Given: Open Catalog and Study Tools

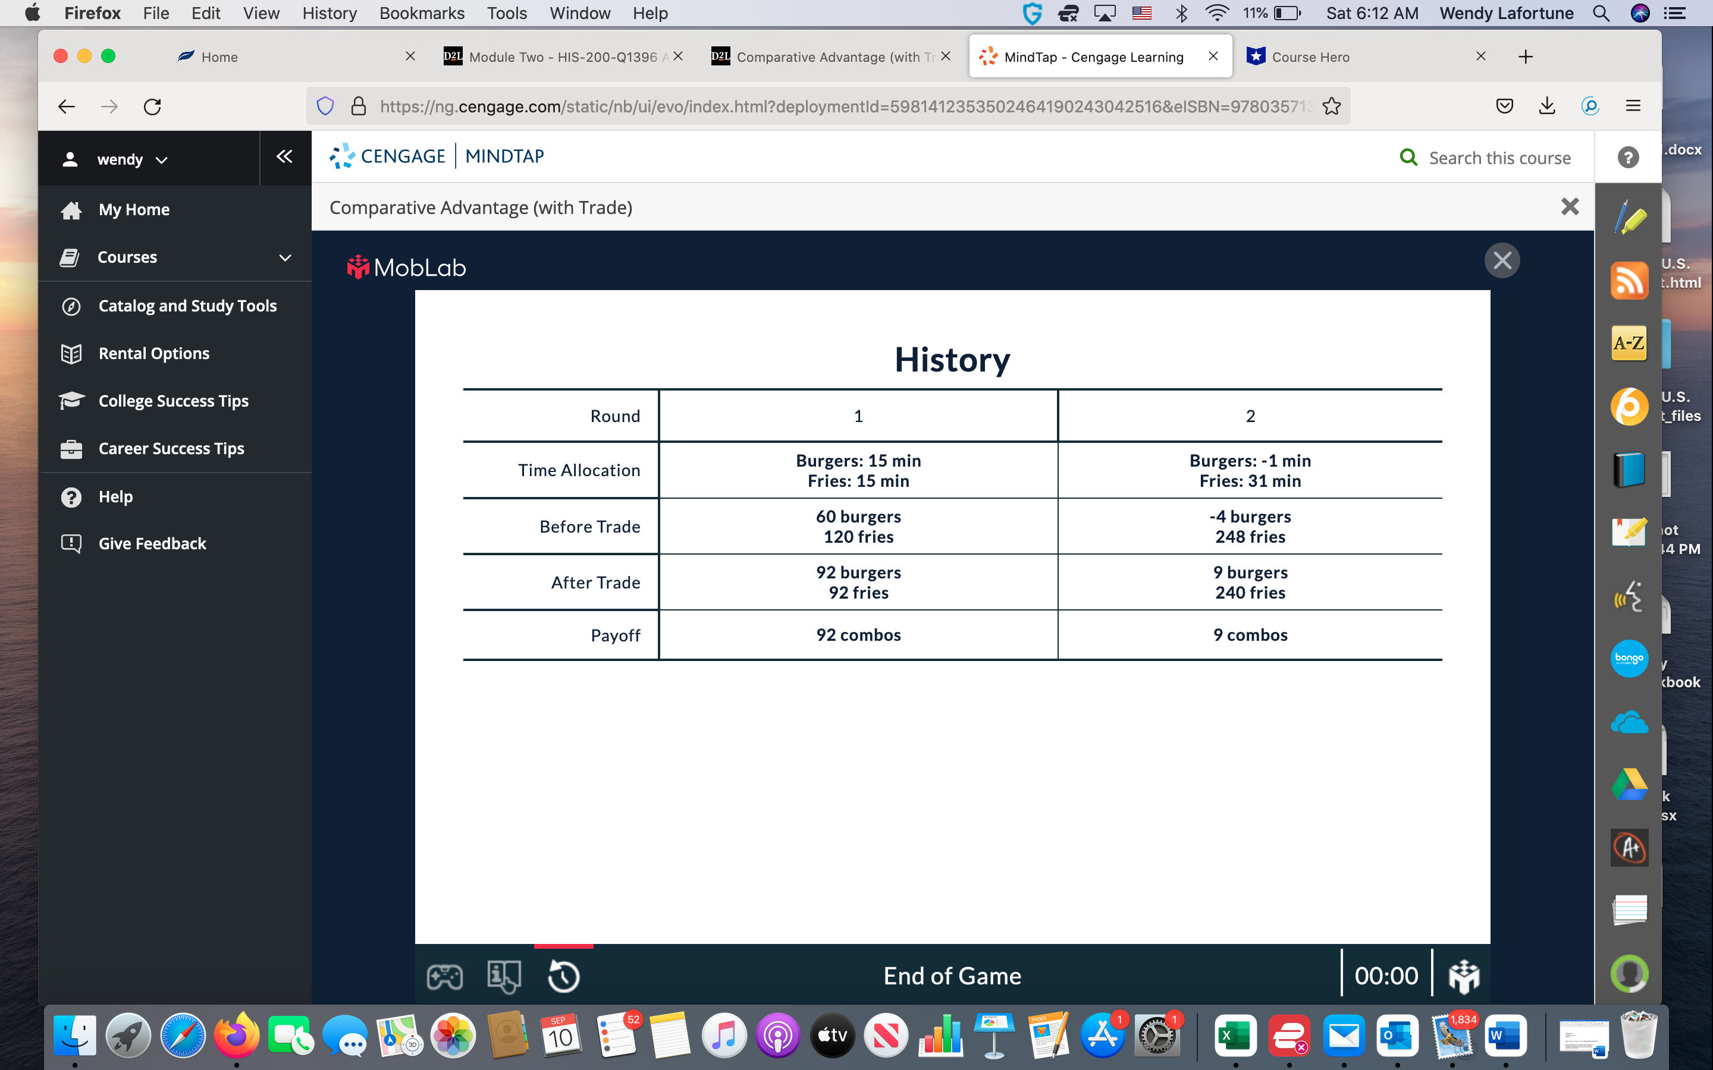Looking at the screenshot, I should (187, 306).
